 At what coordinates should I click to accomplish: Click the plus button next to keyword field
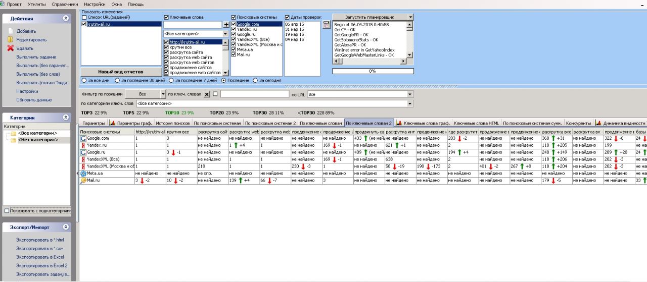coord(226,25)
